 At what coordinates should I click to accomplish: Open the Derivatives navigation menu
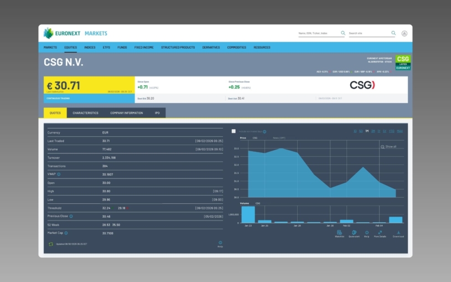[x=211, y=47]
